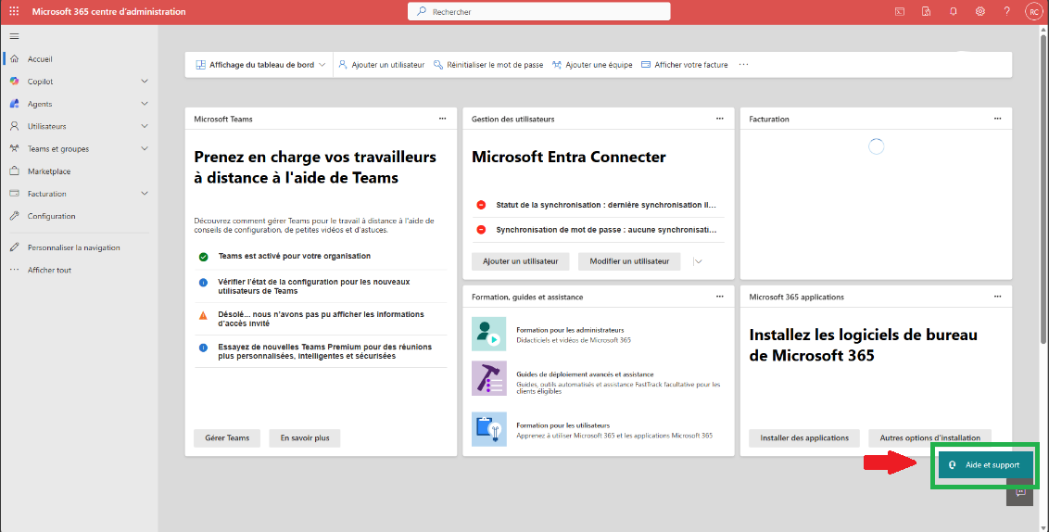Focus the Rechercher search field
Image resolution: width=1049 pixels, height=532 pixels.
point(539,11)
